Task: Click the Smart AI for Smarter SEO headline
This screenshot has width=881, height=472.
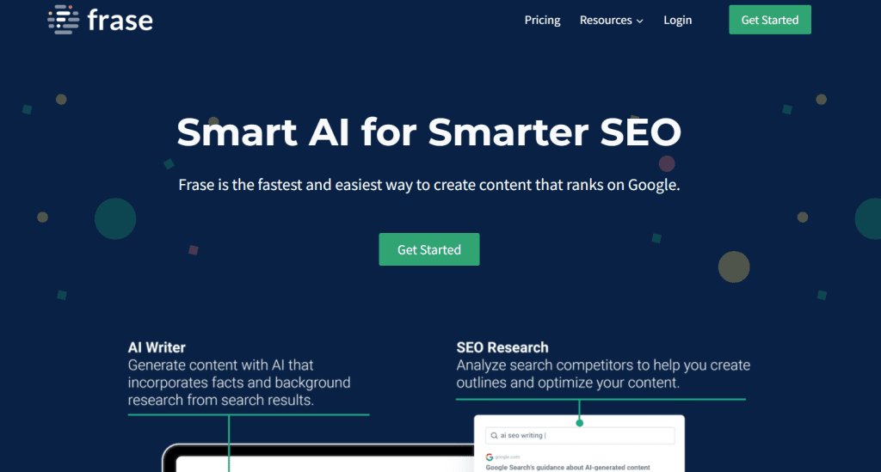Action: [x=428, y=132]
